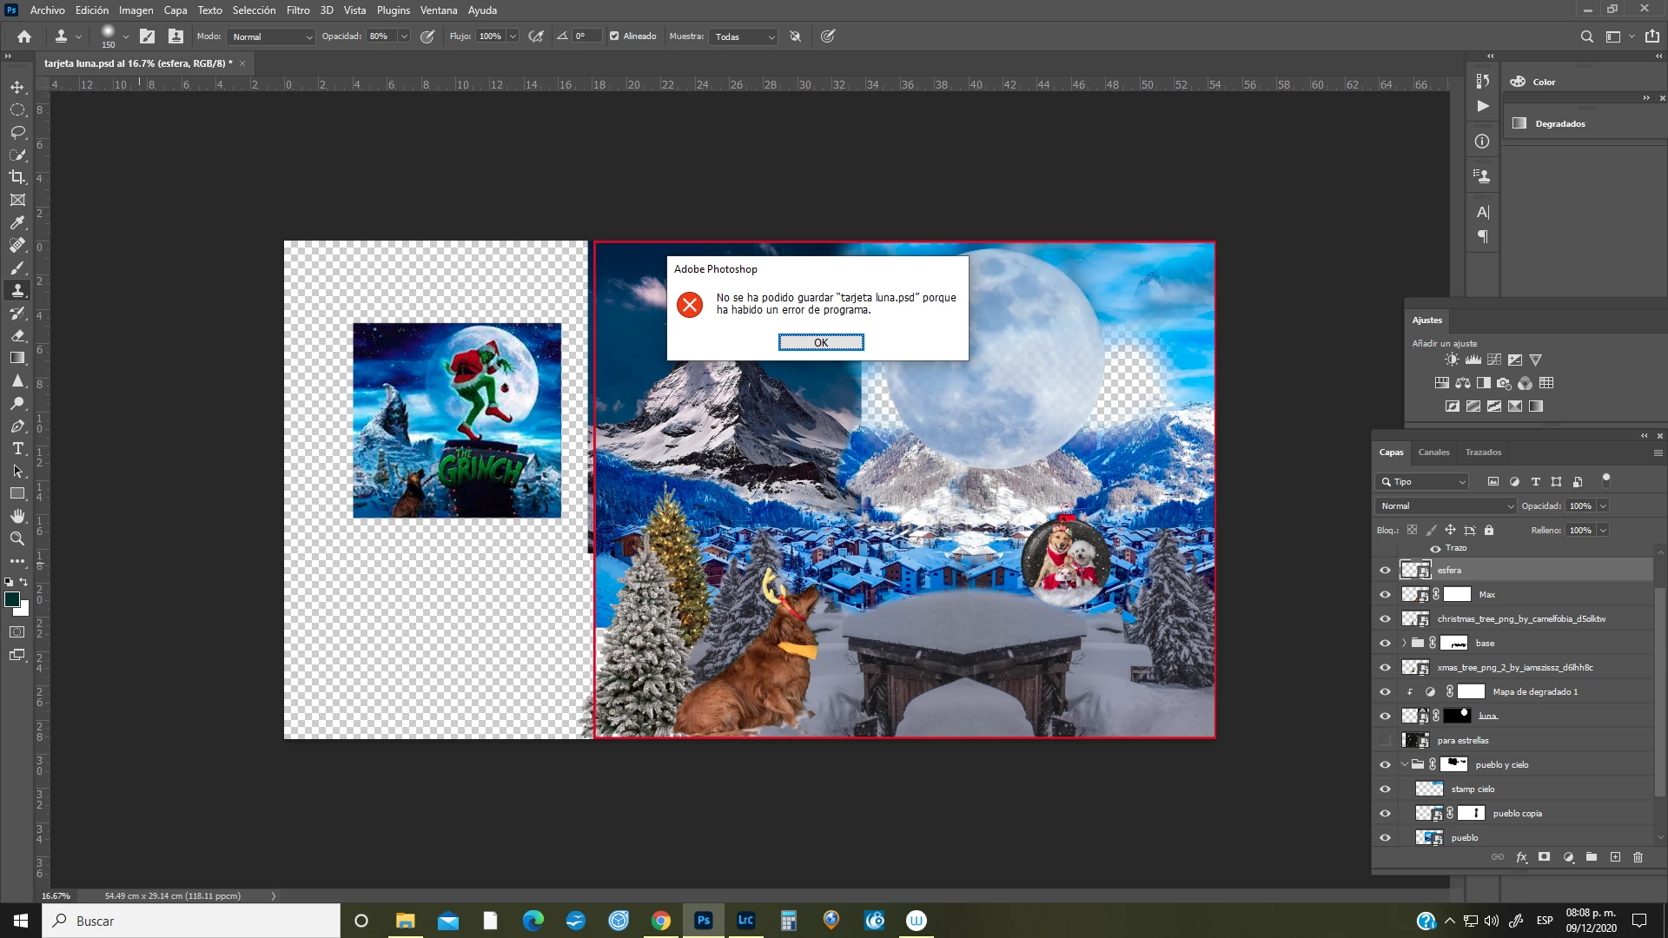This screenshot has width=1668, height=938.
Task: Click OK in the error dialog
Action: pyautogui.click(x=820, y=342)
